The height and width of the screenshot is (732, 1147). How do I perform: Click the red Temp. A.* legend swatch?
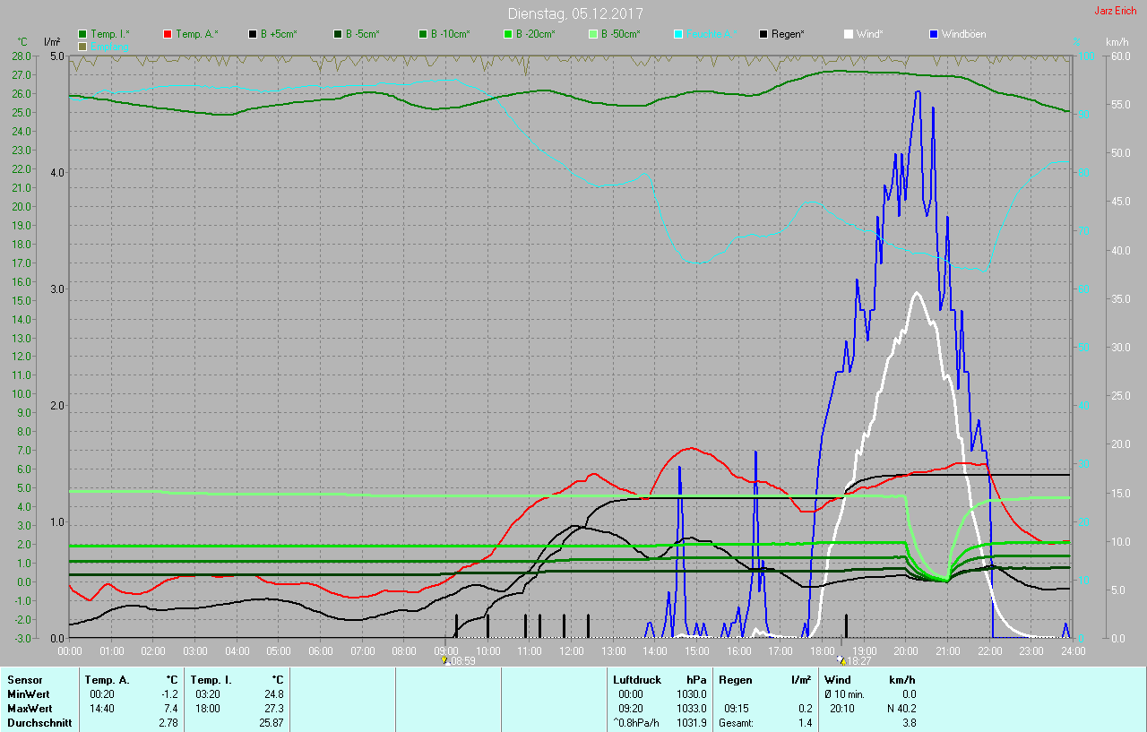(x=168, y=34)
